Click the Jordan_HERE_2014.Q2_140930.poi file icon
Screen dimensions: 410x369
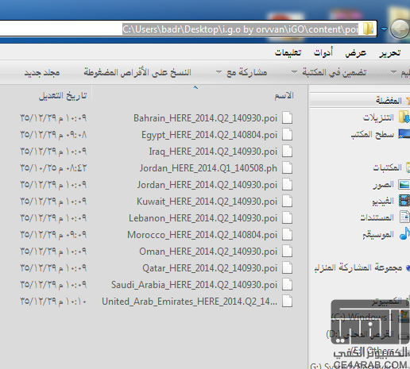coord(288,185)
